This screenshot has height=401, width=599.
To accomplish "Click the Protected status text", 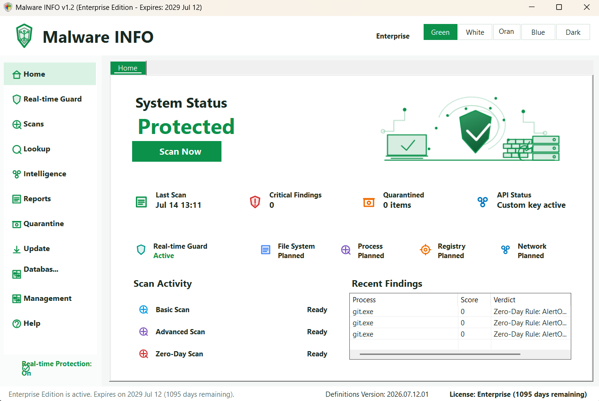I will click(186, 127).
